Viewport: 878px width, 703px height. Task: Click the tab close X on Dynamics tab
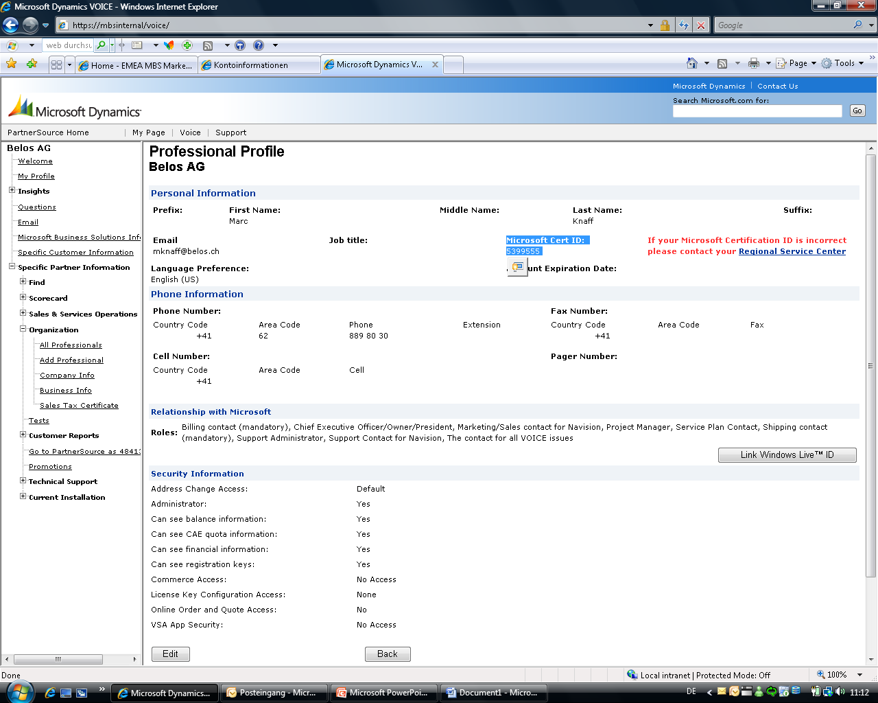tap(435, 65)
